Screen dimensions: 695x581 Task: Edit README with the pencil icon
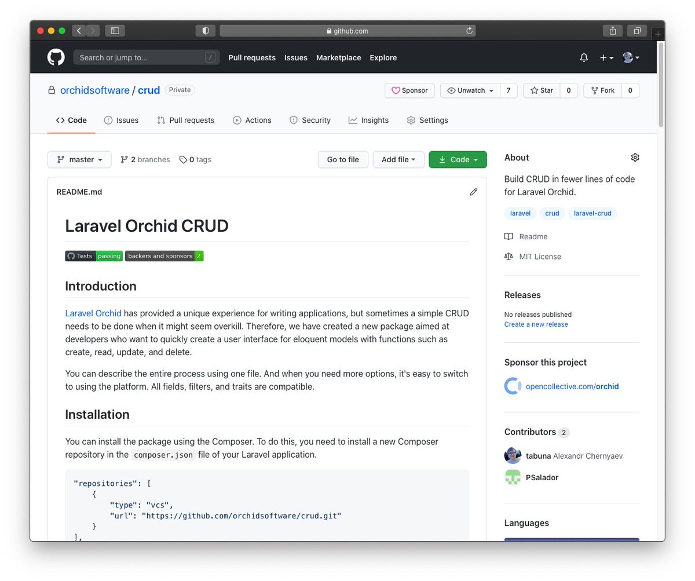[x=473, y=192]
